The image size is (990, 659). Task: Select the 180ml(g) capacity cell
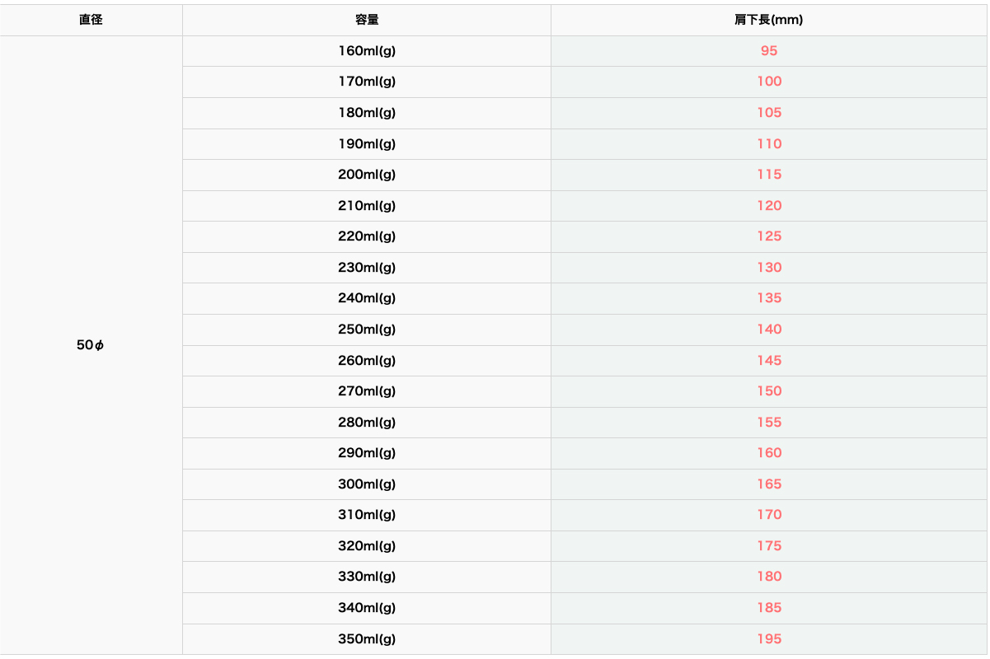367,113
